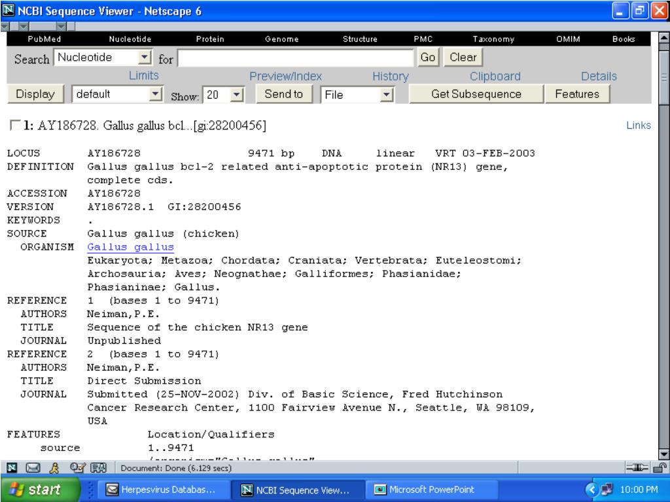
Task: Tick the checkbox beside record AY186728
Action: [x=15, y=125]
